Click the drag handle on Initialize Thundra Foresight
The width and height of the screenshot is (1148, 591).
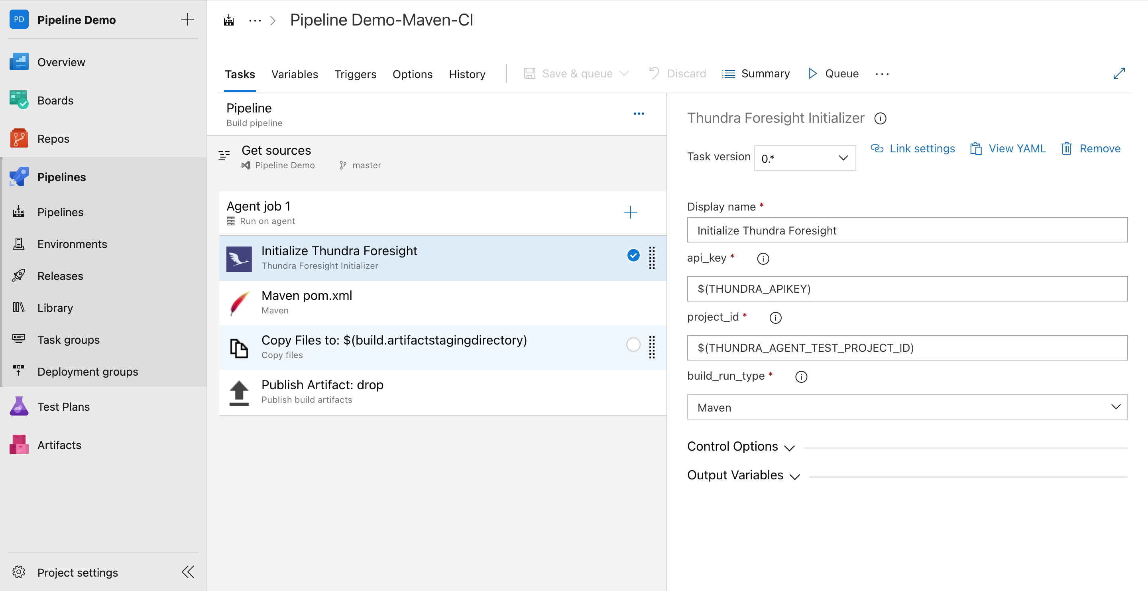(652, 258)
